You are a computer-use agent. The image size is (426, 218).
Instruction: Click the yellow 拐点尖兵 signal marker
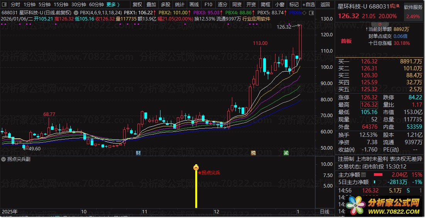(x=196, y=168)
